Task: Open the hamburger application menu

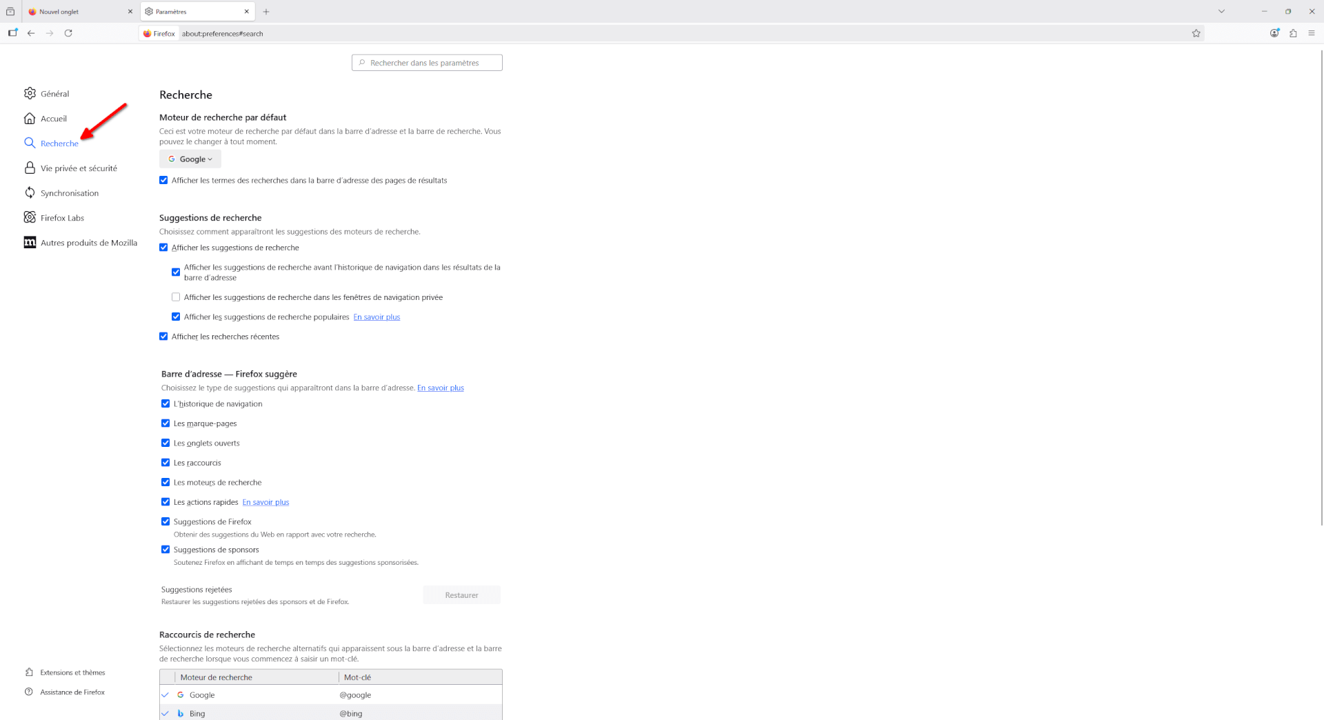Action: point(1312,33)
